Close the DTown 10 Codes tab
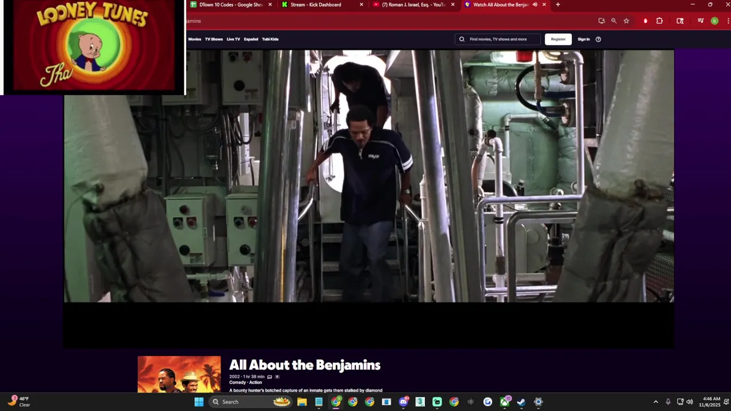Viewport: 731px width, 411px height. coord(270,5)
